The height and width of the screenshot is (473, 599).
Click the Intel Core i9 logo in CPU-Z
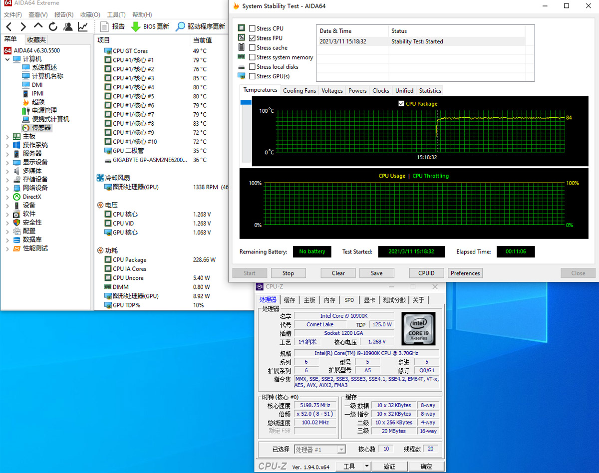click(418, 328)
